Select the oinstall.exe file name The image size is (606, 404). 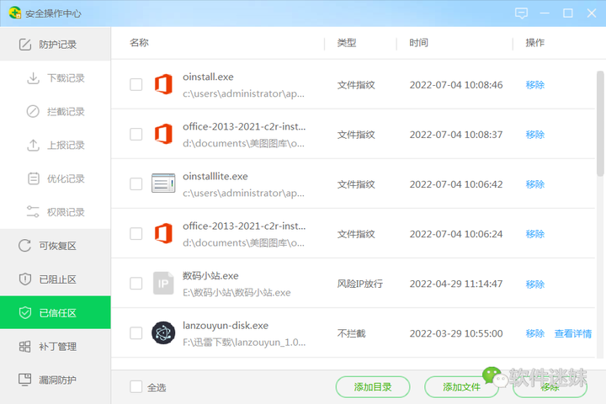(x=208, y=77)
